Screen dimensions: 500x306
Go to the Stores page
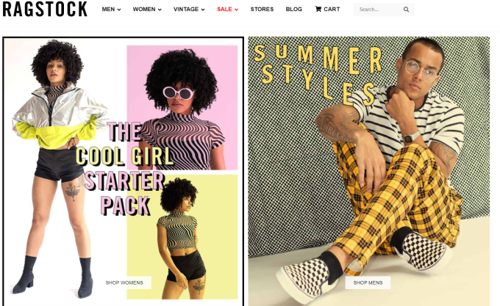(x=262, y=10)
